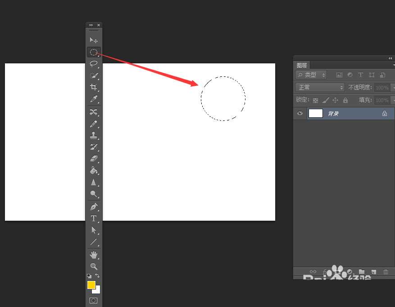The height and width of the screenshot is (307, 395).
Task: Switch to the 图层 panel tab
Action: coord(301,65)
